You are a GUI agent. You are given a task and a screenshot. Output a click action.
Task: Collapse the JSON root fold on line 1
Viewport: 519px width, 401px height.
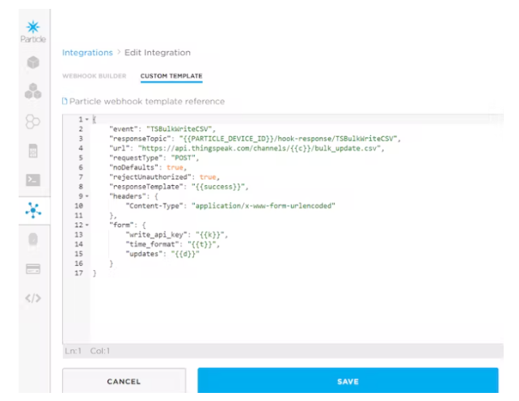(x=87, y=119)
